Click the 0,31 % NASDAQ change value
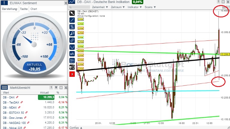Screen dimensions: 230x129 [63, 122]
